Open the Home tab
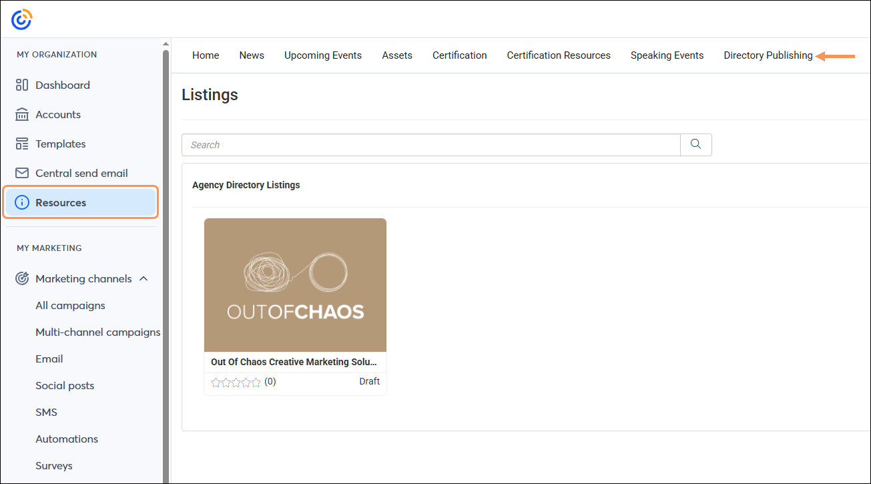The height and width of the screenshot is (484, 871). [x=206, y=55]
